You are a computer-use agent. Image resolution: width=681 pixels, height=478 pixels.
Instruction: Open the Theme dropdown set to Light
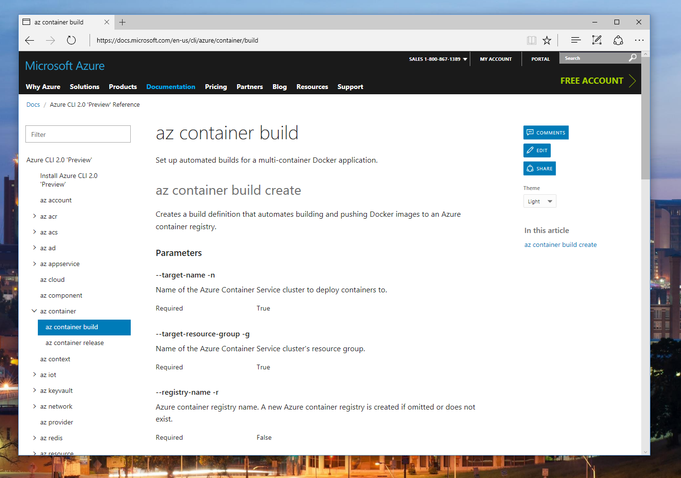[540, 201]
